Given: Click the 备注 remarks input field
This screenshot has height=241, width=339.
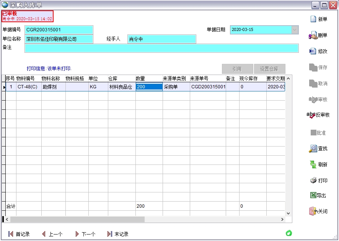Looking at the screenshot, I should [x=161, y=48].
